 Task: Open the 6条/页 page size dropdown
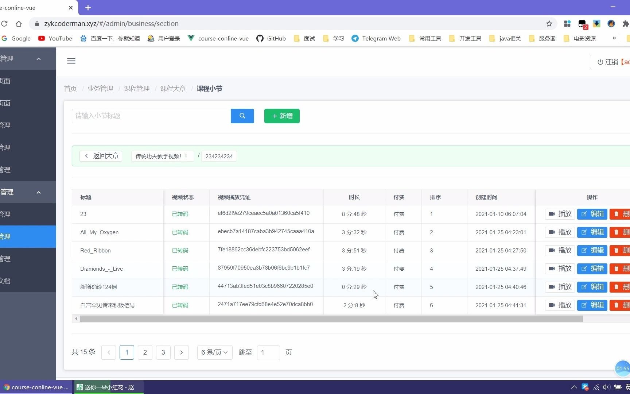pyautogui.click(x=215, y=352)
